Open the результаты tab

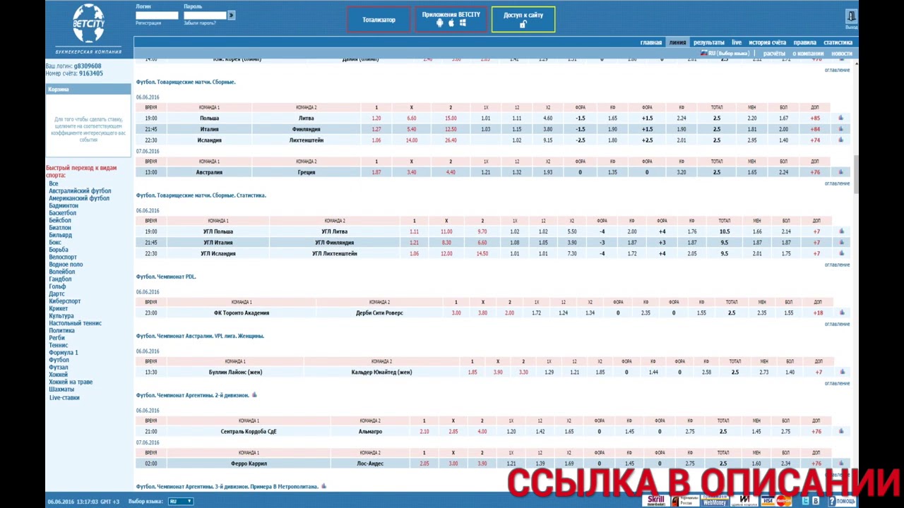(708, 42)
